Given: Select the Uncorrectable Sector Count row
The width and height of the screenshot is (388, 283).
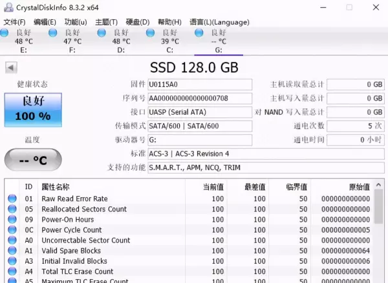Looking at the screenshot, I should click(x=189, y=240).
